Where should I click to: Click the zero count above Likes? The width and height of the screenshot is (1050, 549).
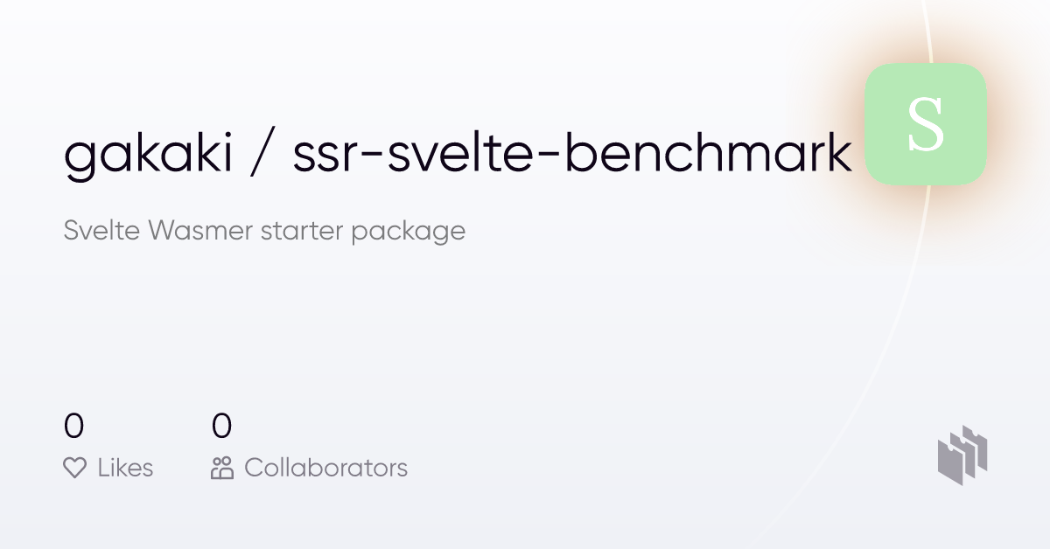tap(74, 427)
